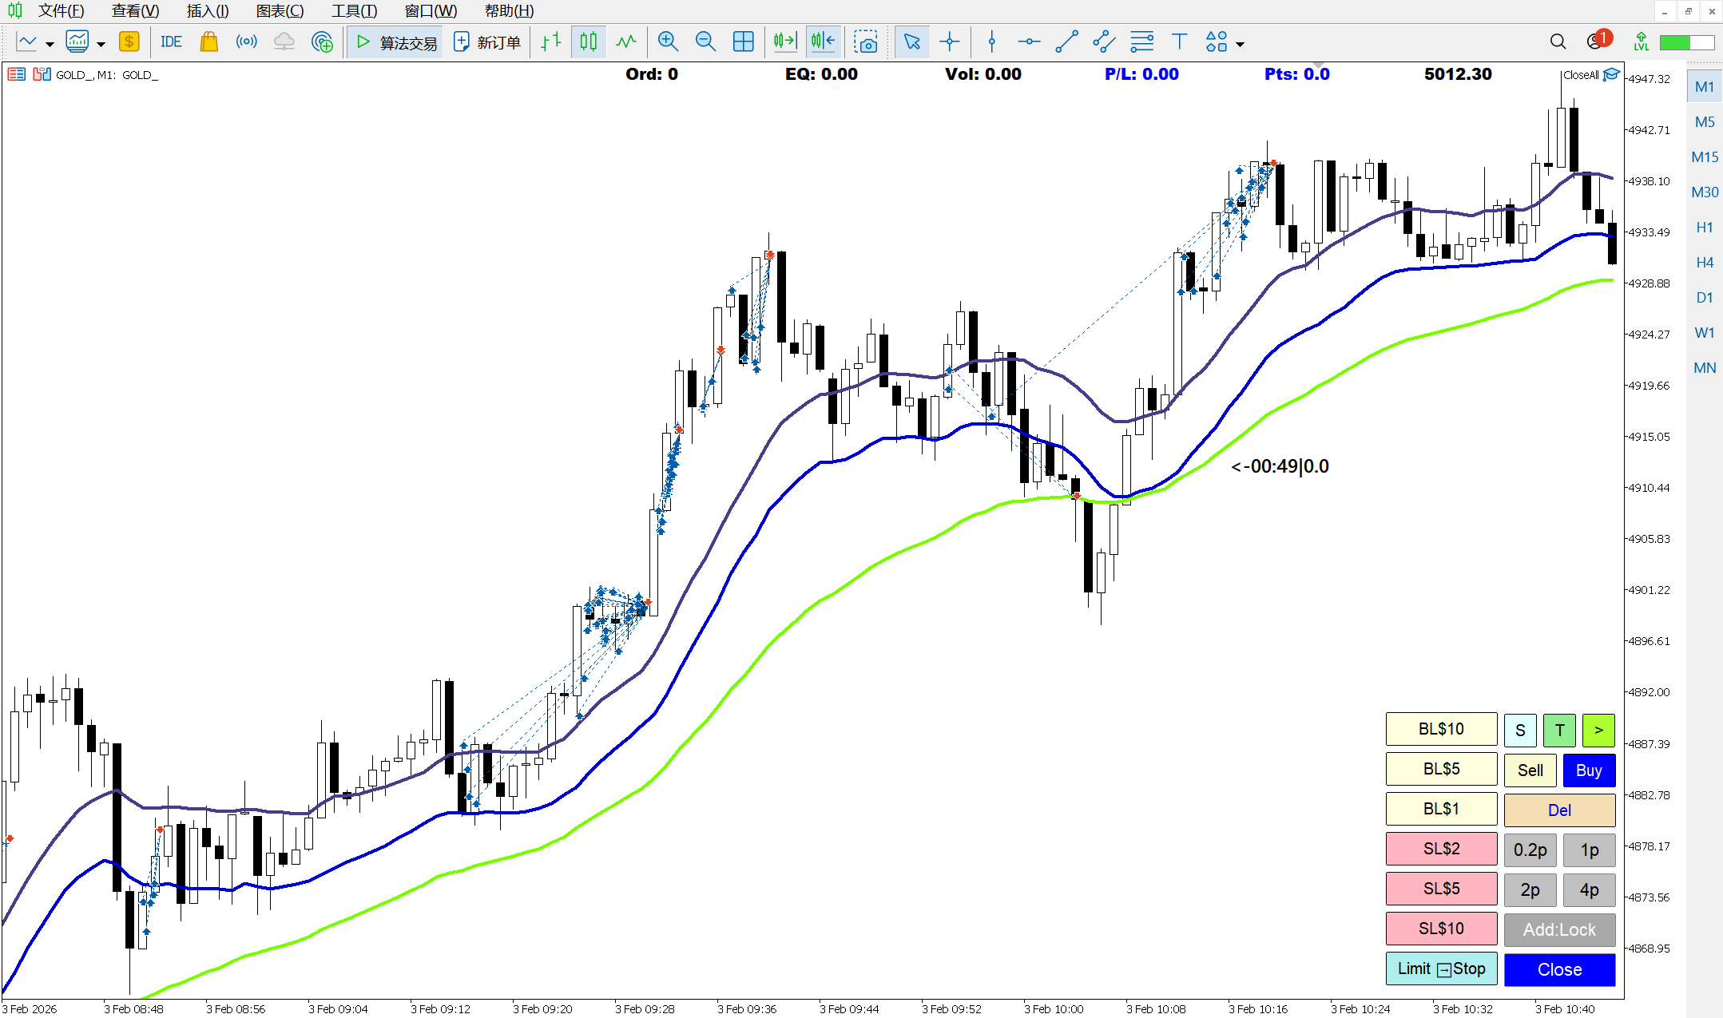
Task: Take a chart screenshot with the camera icon
Action: [x=867, y=42]
